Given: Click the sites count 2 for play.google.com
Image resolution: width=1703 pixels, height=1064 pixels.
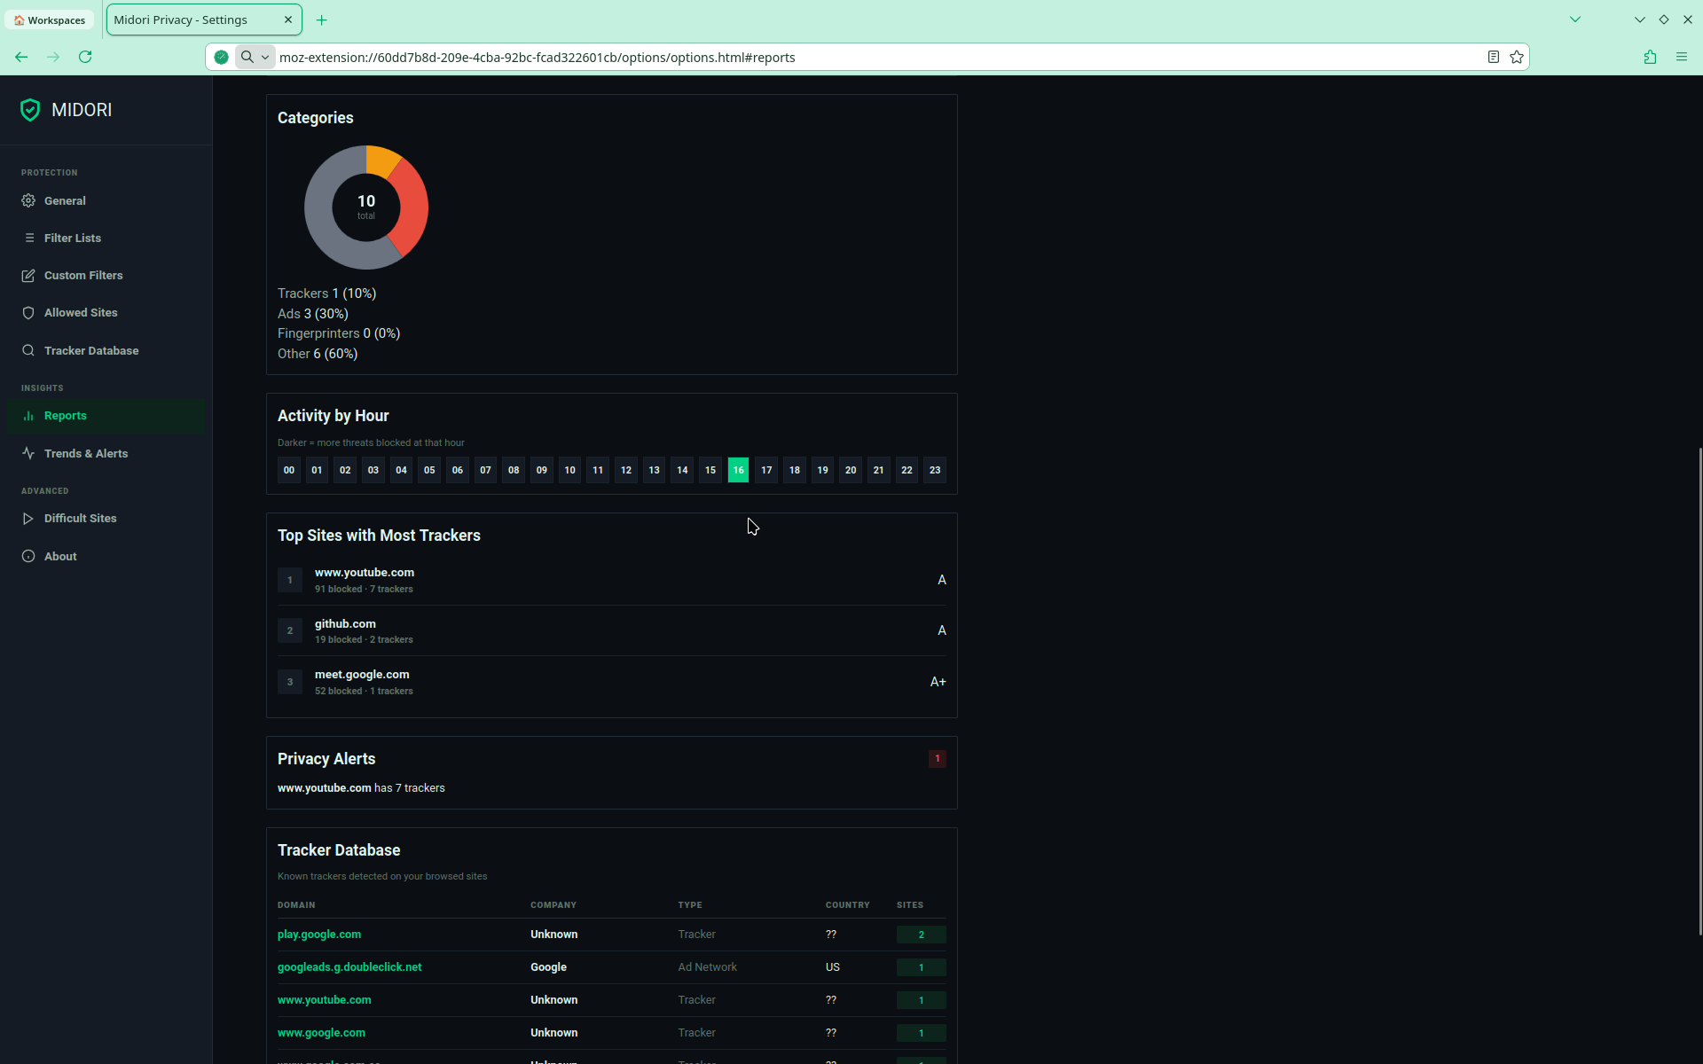Looking at the screenshot, I should pyautogui.click(x=921, y=935).
